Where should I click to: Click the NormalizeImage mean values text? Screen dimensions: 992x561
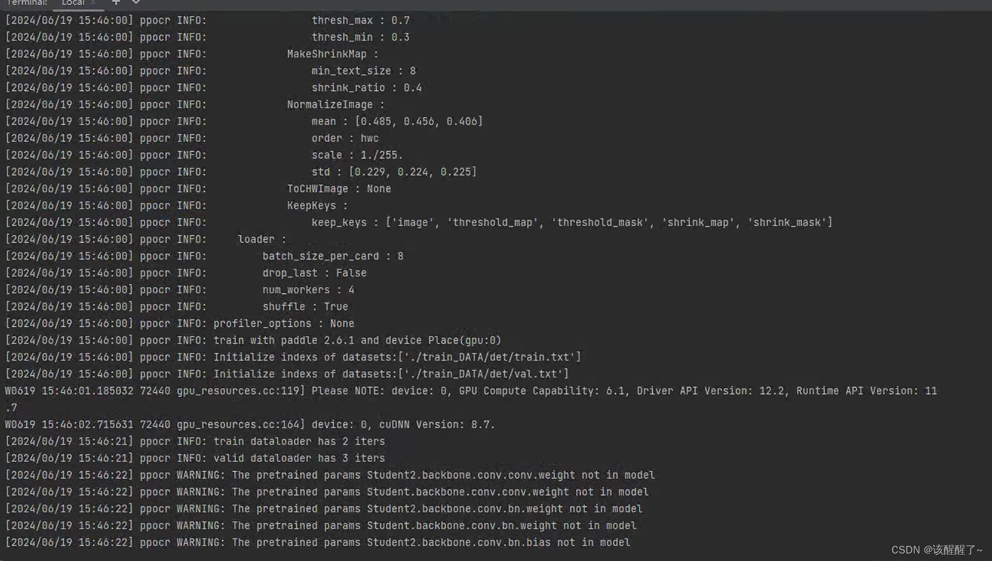pyautogui.click(x=419, y=121)
